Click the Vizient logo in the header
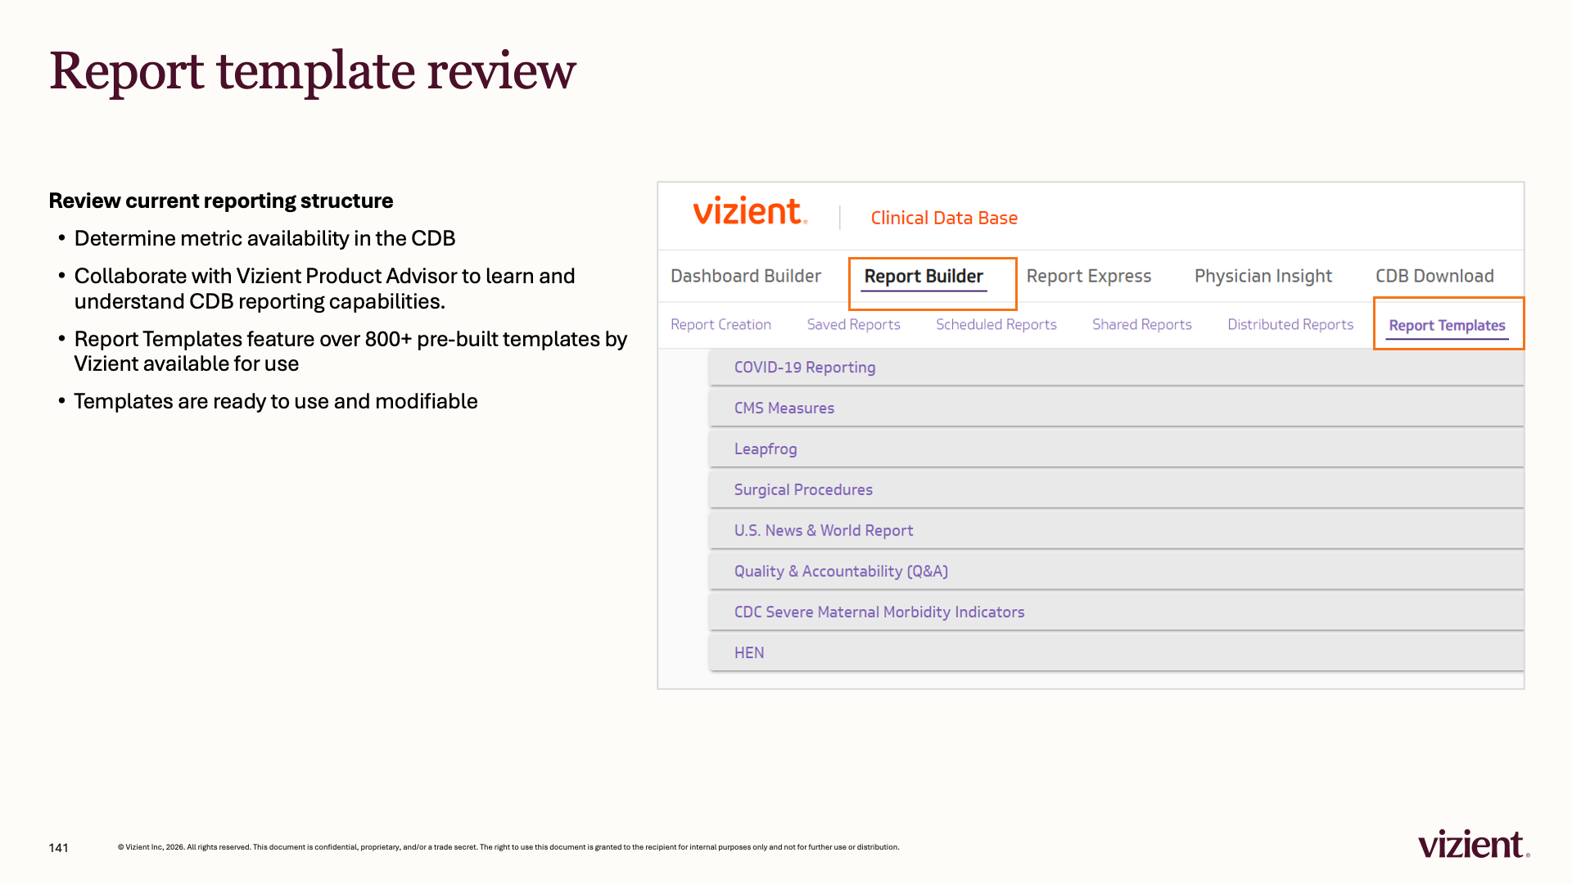 [750, 210]
